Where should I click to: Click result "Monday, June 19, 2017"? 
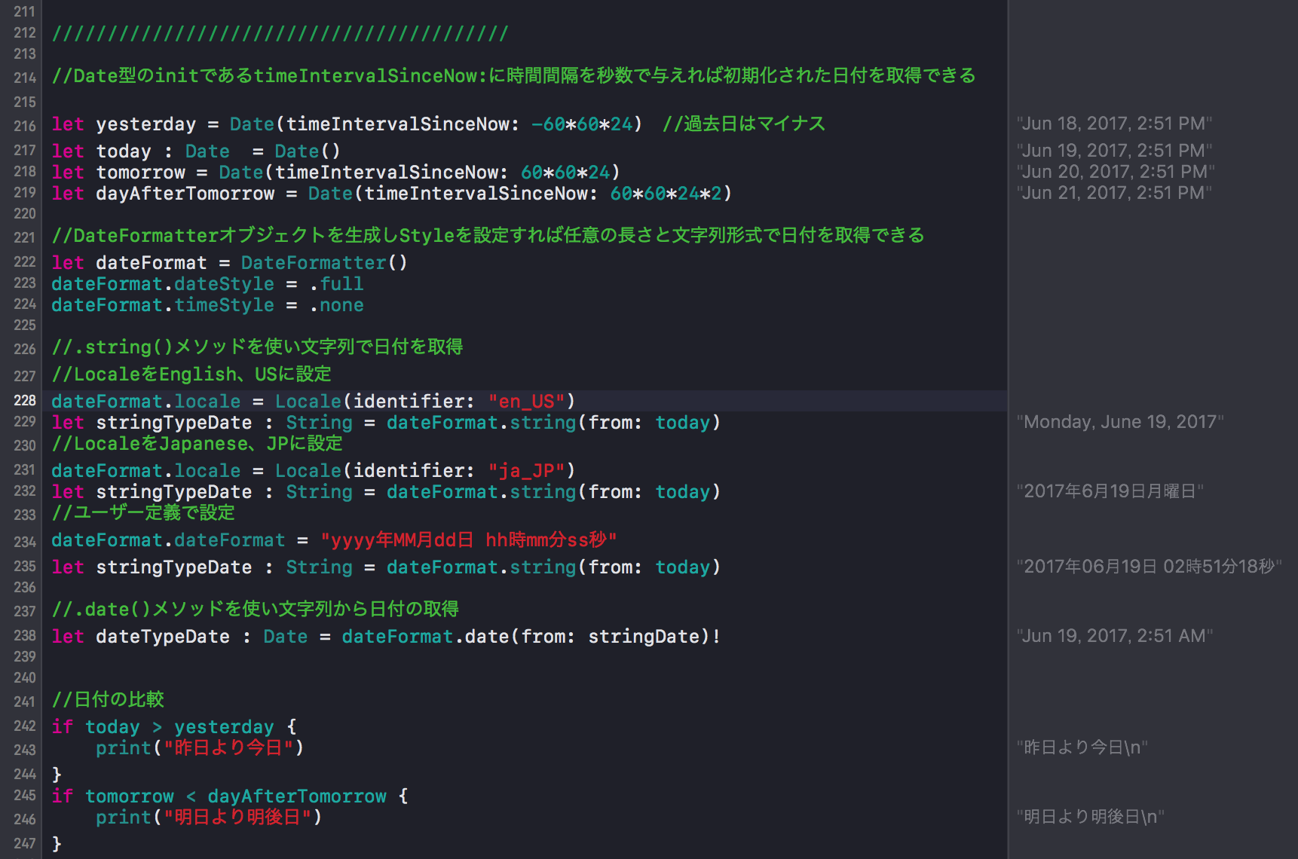coord(1120,422)
